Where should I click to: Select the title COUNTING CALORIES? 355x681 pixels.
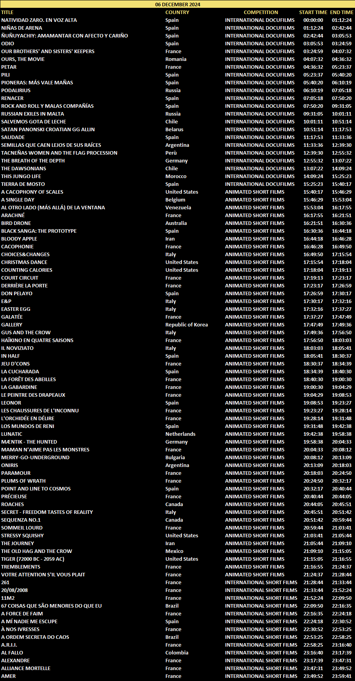tap(27, 270)
